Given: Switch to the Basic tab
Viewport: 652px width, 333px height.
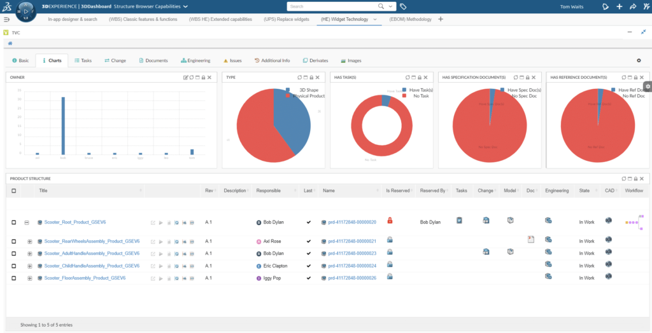Looking at the screenshot, I should 20,60.
